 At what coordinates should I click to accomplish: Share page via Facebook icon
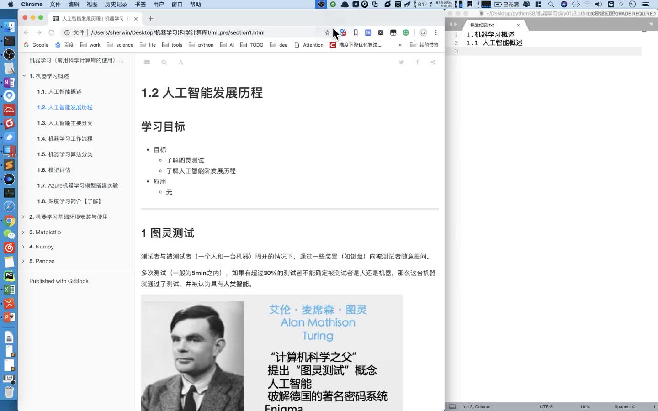417,62
